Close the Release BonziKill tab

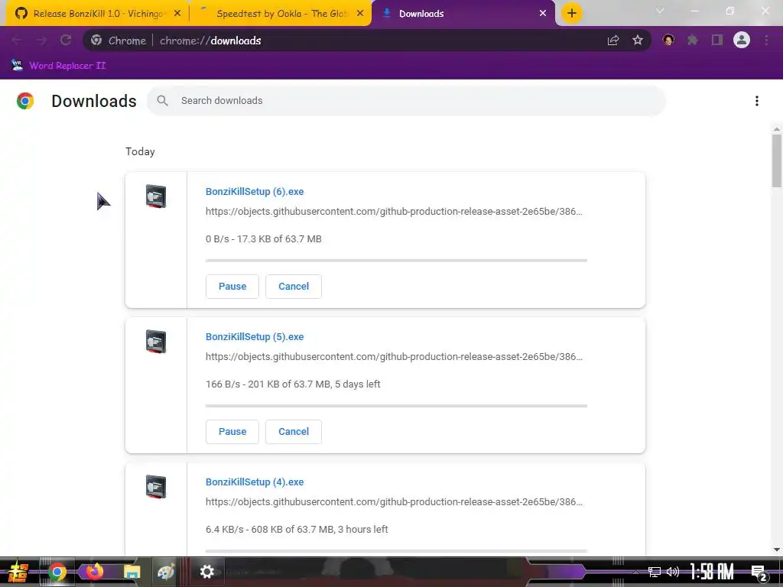177,14
